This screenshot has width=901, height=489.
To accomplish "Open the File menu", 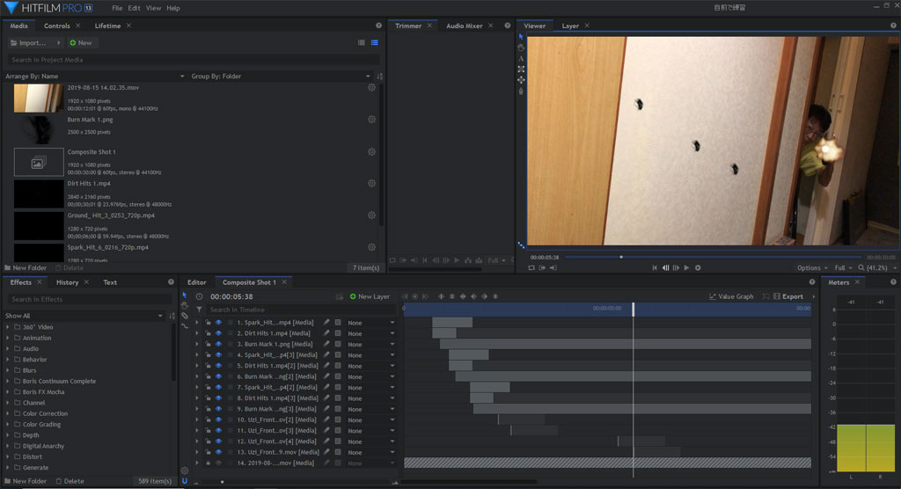I will tap(117, 8).
